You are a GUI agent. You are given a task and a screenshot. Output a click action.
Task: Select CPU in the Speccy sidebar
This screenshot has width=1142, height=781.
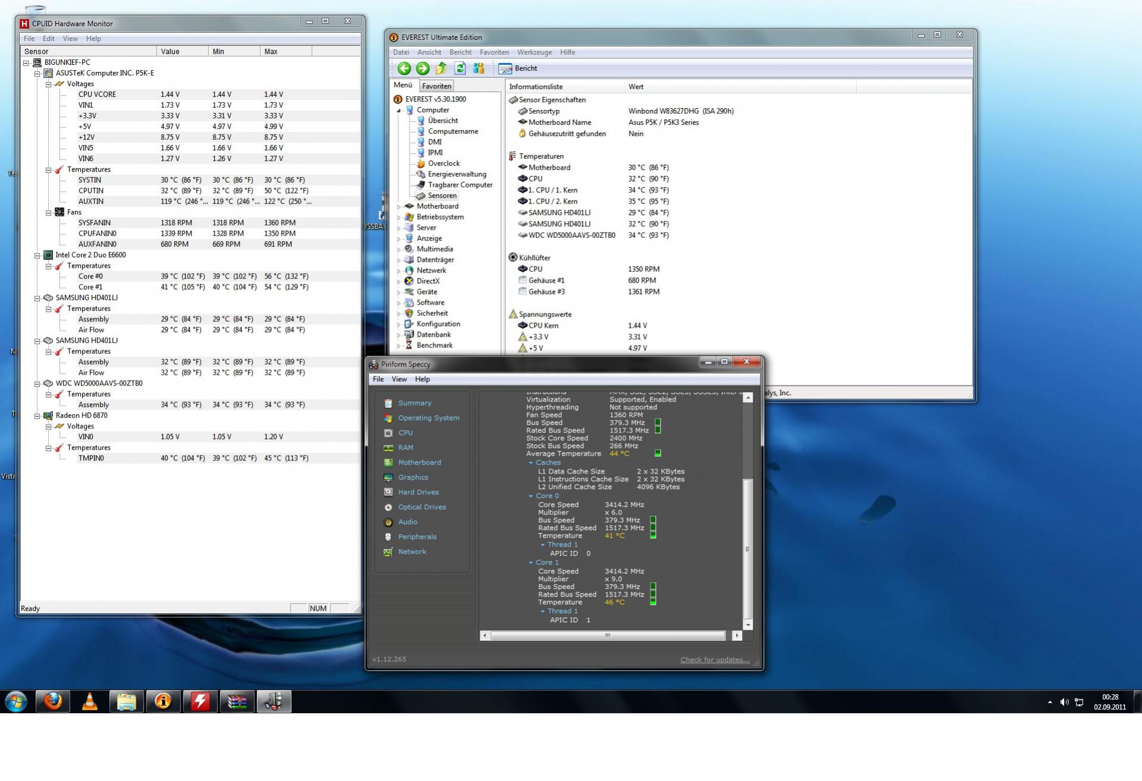(405, 433)
